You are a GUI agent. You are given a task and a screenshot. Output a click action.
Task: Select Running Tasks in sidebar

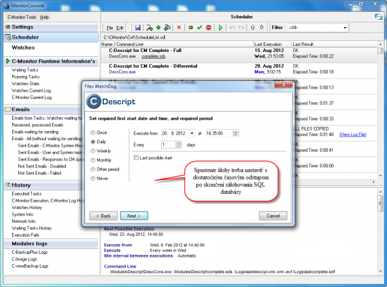25,77
